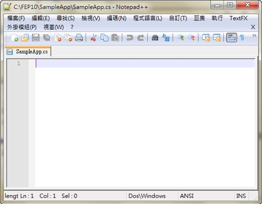The image size is (262, 204).
Task: Open the TextFX menu
Action: click(238, 18)
